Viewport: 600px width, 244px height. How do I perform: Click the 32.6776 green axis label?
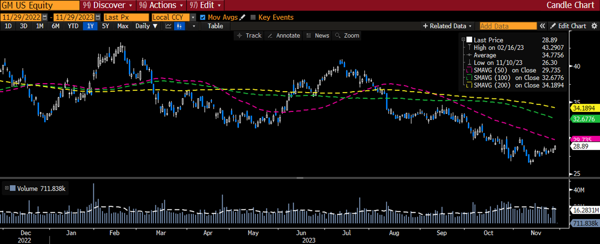coord(584,119)
